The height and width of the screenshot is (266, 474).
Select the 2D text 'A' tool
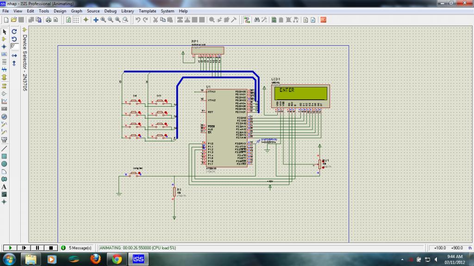click(x=4, y=187)
